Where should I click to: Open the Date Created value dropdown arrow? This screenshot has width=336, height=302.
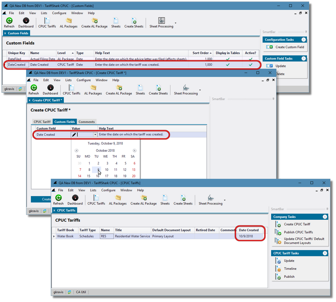[x=95, y=135]
